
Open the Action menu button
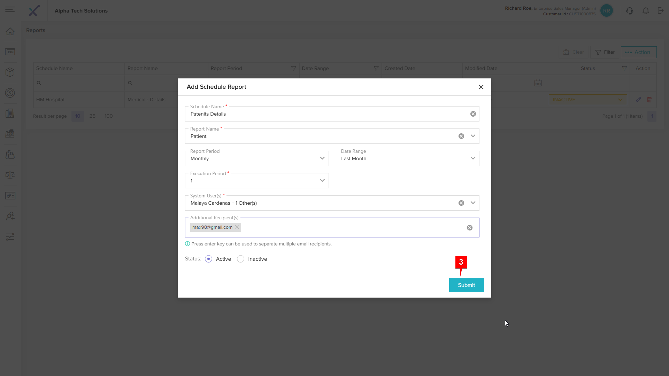click(638, 52)
